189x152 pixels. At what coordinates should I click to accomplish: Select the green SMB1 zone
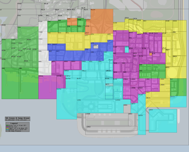click(x=29, y=83)
